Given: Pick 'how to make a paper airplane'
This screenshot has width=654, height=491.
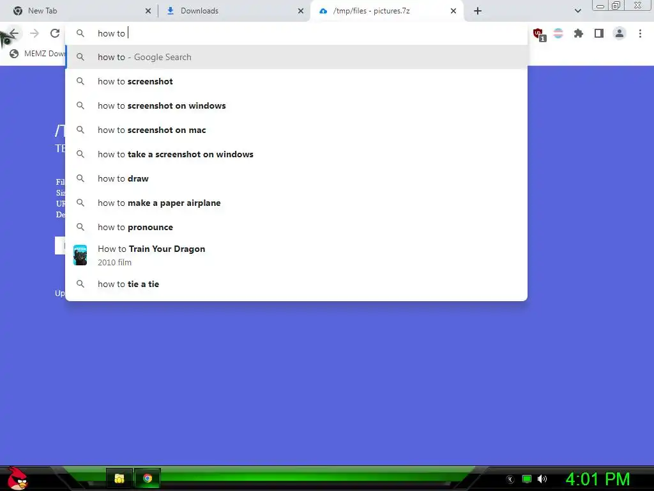Looking at the screenshot, I should tap(296, 203).
